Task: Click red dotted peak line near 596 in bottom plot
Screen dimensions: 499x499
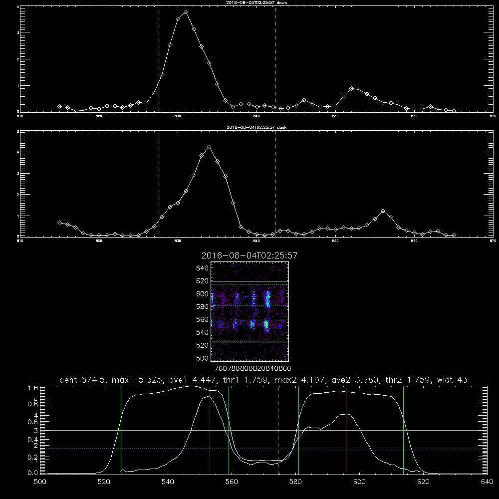Action: (x=346, y=430)
